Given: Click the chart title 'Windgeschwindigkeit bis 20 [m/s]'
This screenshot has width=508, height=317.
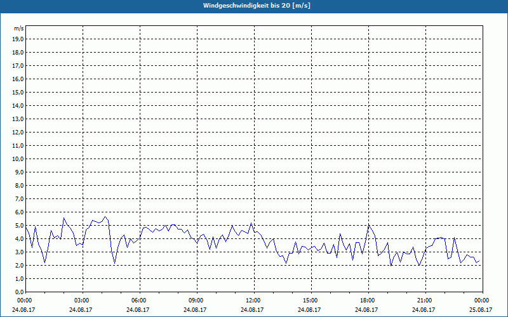Looking at the screenshot, I should (257, 6).
